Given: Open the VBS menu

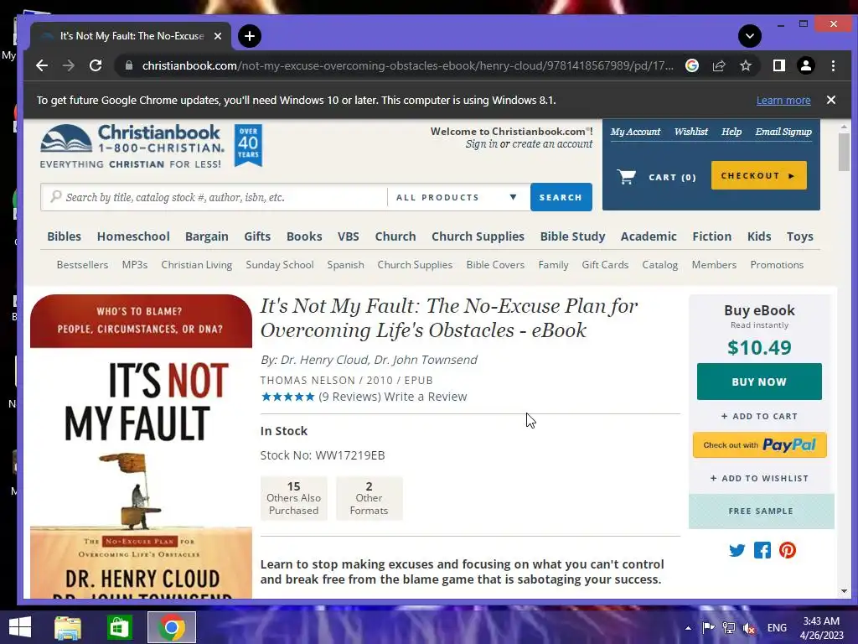Looking at the screenshot, I should tap(348, 236).
